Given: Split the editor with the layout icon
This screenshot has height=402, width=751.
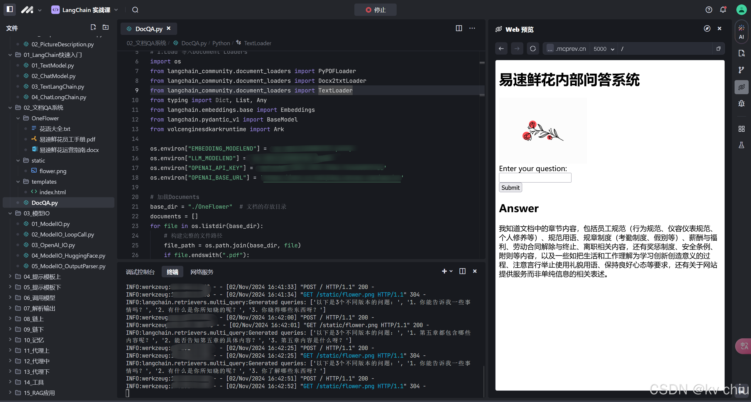Looking at the screenshot, I should tap(459, 28).
